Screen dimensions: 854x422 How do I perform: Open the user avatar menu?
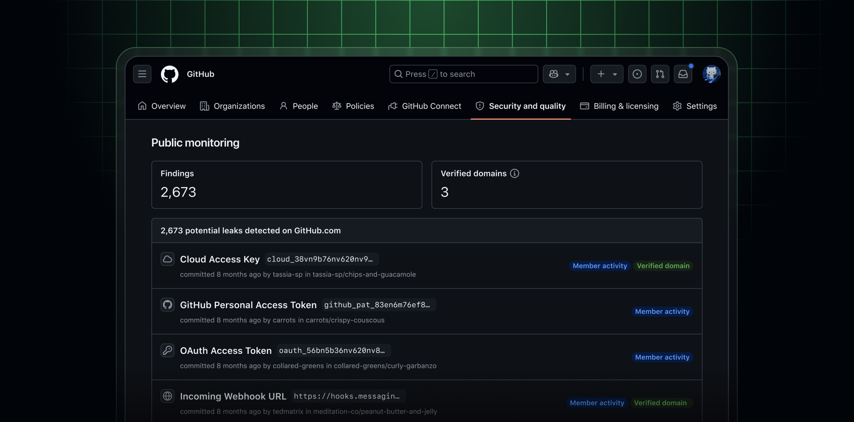712,74
